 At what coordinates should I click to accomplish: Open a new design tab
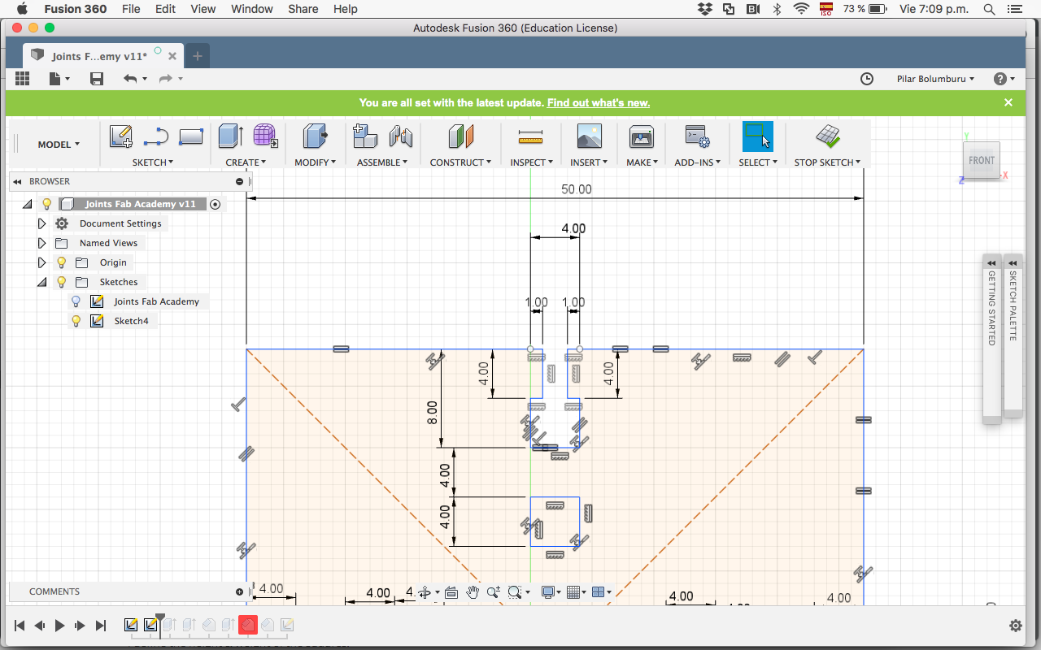[x=198, y=56]
